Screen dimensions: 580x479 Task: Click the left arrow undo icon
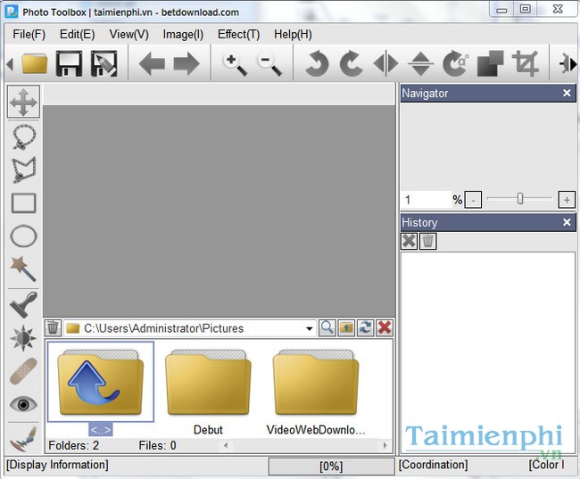point(152,63)
